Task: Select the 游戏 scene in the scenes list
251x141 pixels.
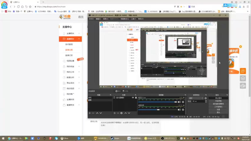Action: pos(100,97)
